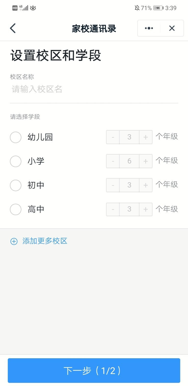This screenshot has height=386, width=188.
Task: Tap the 添加更多校区 link
Action: [45, 241]
